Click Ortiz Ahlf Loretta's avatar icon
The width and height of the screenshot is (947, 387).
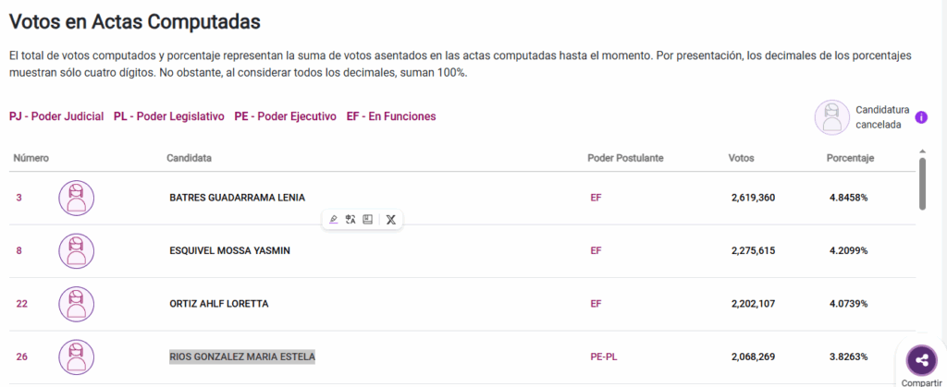[x=77, y=303]
